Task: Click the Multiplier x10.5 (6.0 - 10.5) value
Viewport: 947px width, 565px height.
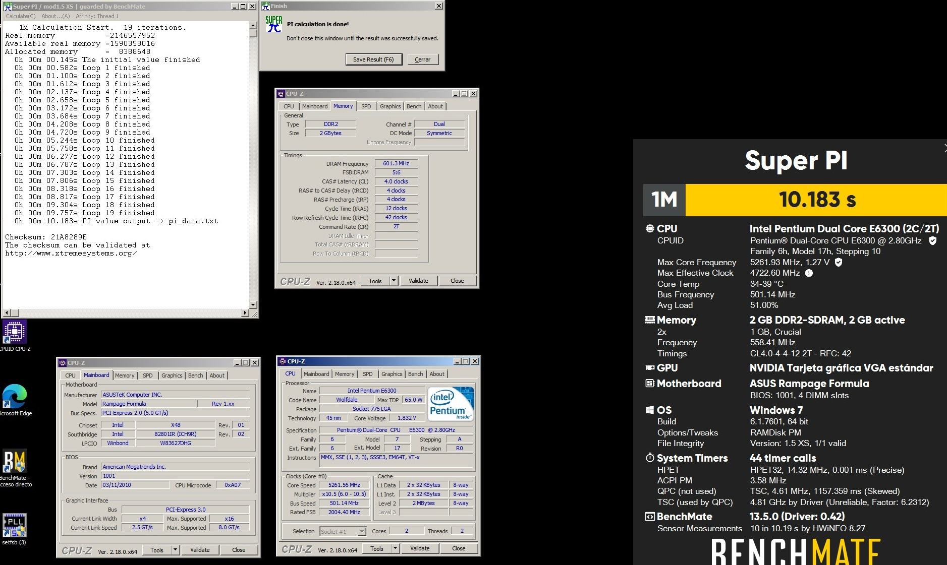Action: click(x=344, y=494)
